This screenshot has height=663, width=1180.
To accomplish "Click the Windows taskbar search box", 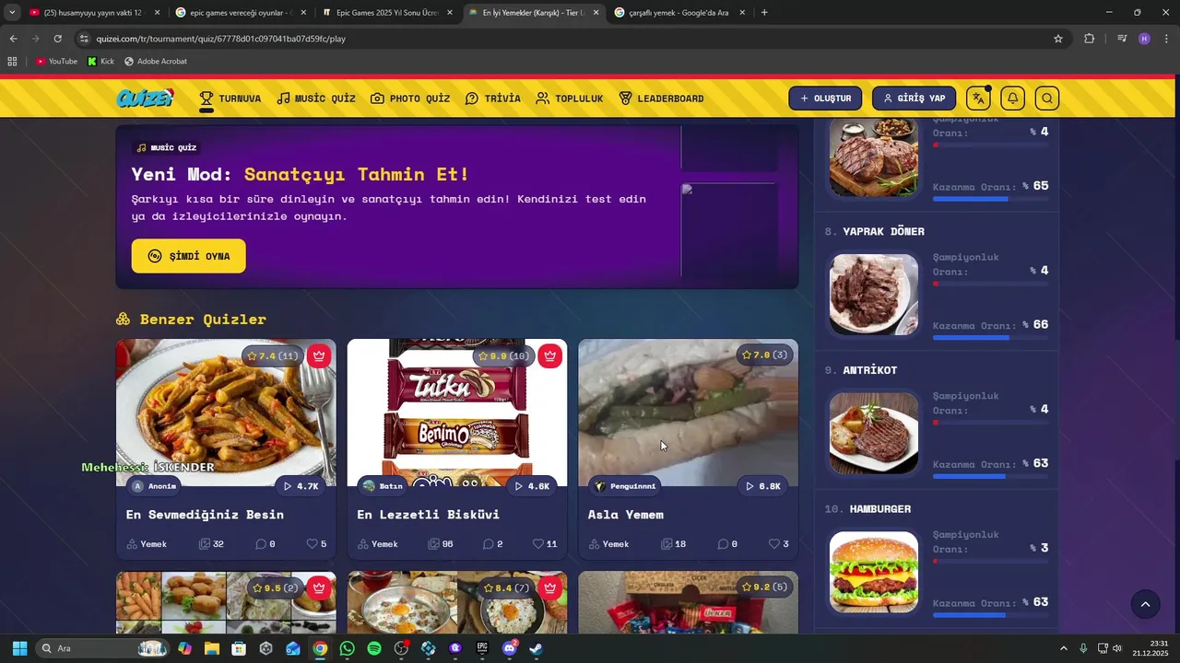I will [x=103, y=648].
